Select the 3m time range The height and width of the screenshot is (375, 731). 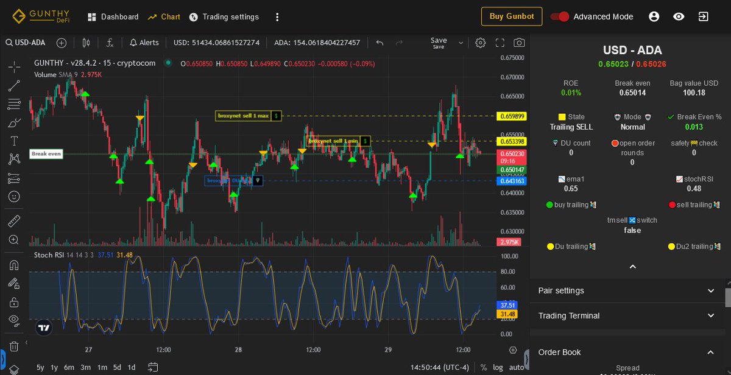coord(86,367)
